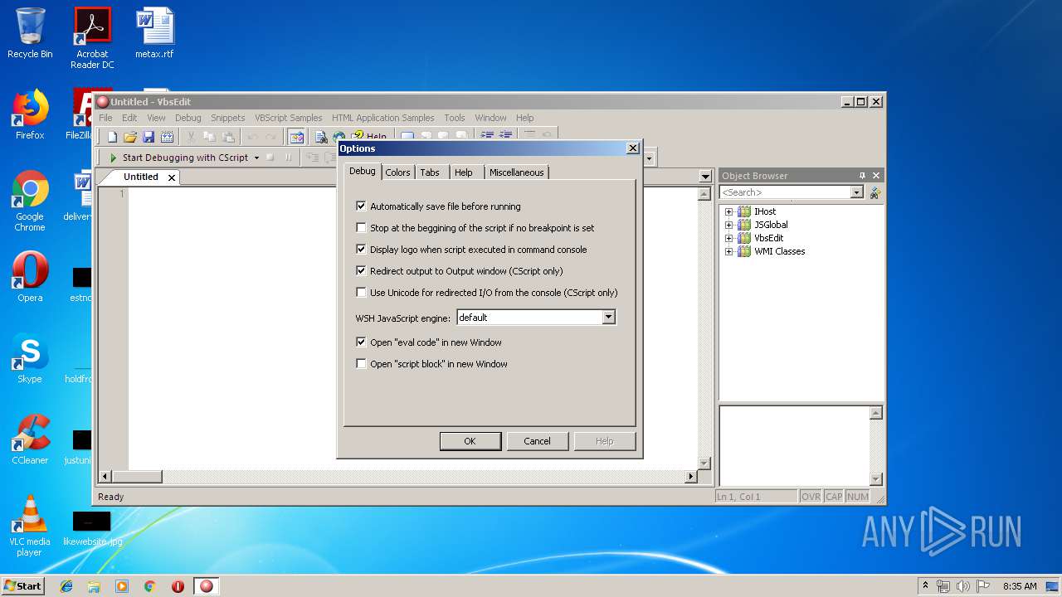The height and width of the screenshot is (597, 1062).
Task: Toggle Redirect output to Output window
Action: click(x=361, y=271)
